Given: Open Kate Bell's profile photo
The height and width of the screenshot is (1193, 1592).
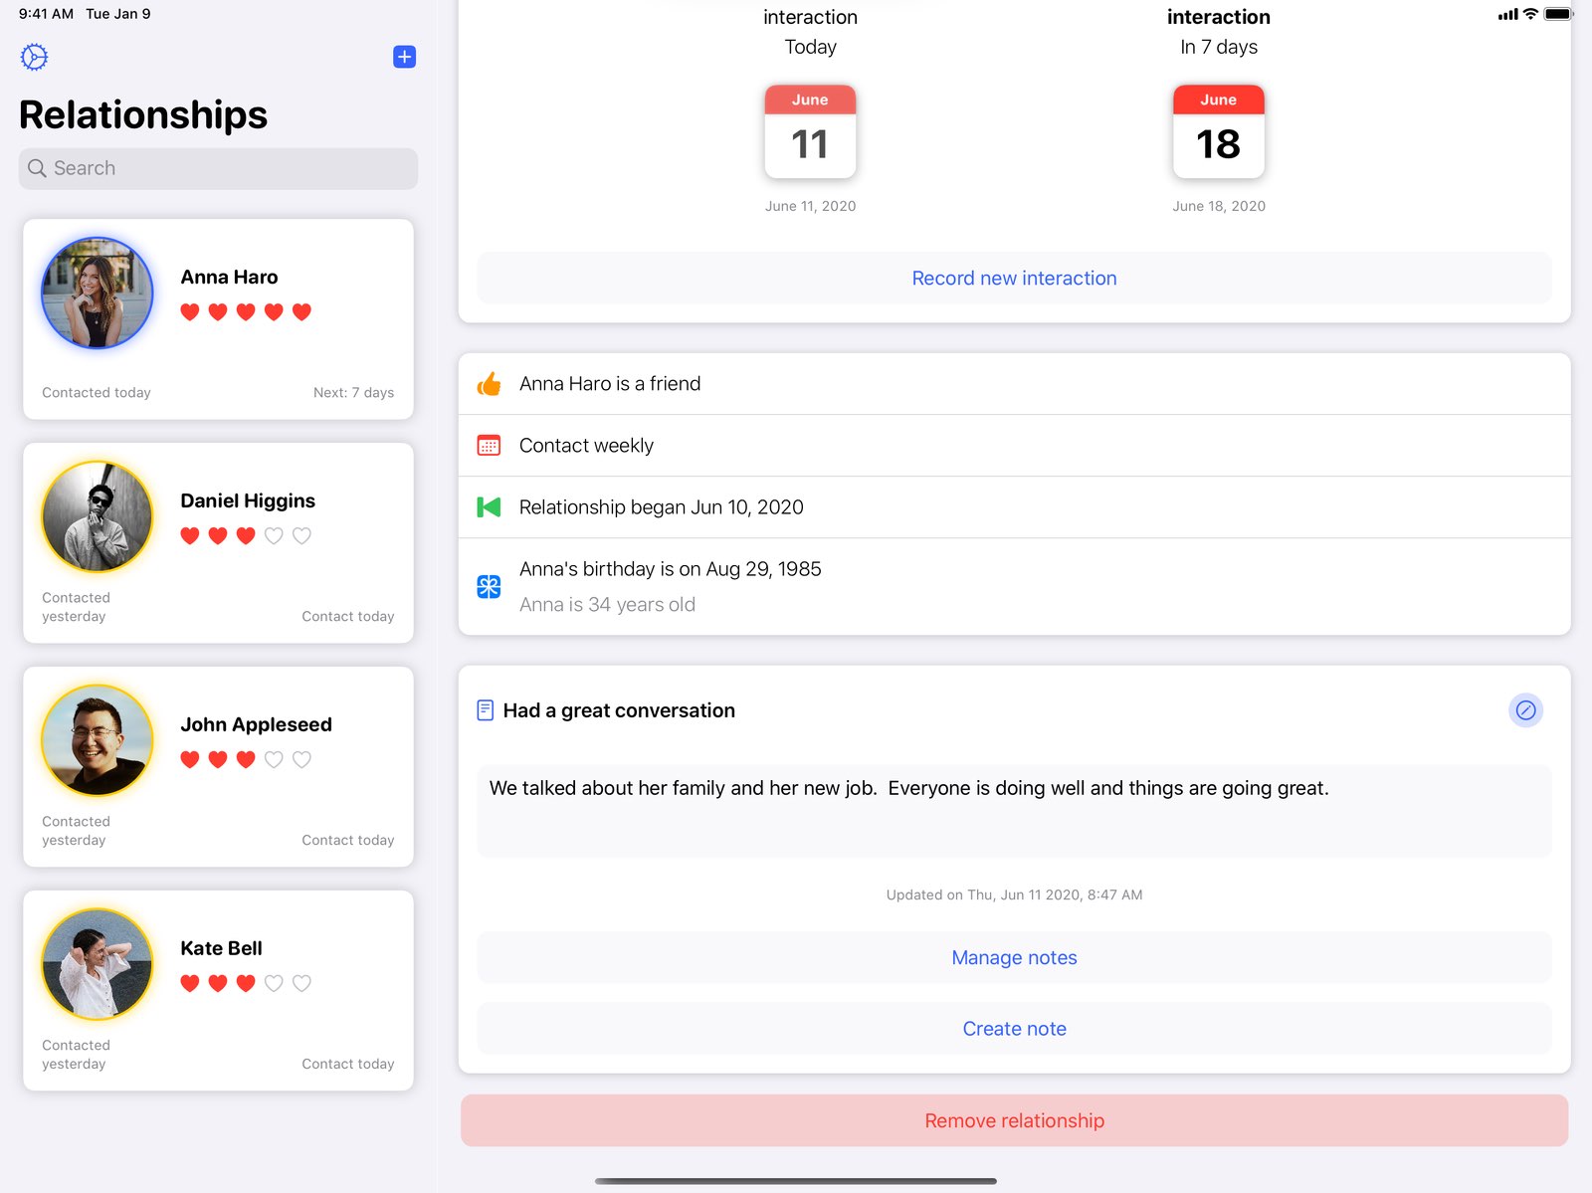Looking at the screenshot, I should point(98,964).
